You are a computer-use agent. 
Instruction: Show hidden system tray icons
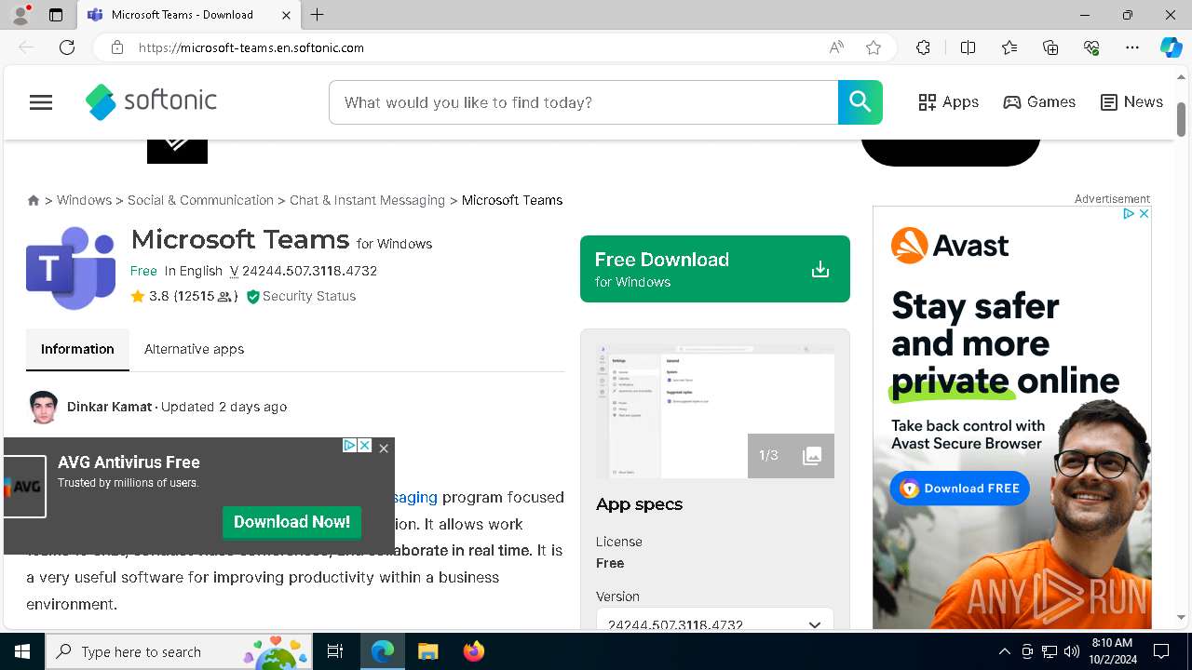point(1004,651)
